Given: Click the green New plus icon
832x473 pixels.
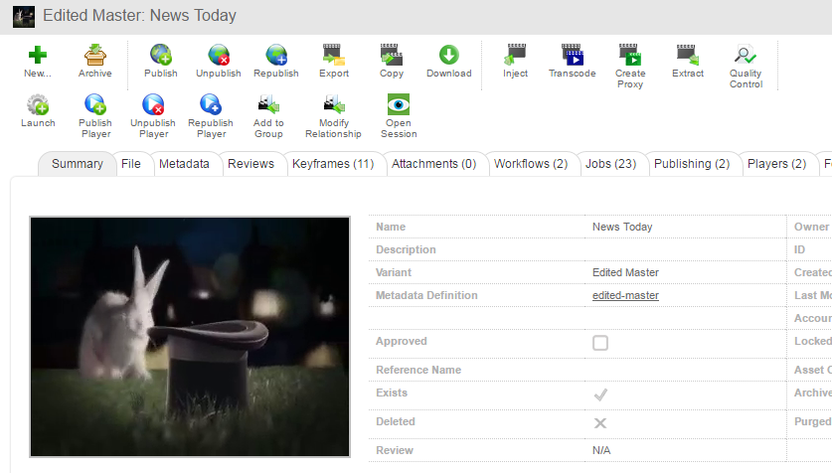Looking at the screenshot, I should (x=38, y=55).
